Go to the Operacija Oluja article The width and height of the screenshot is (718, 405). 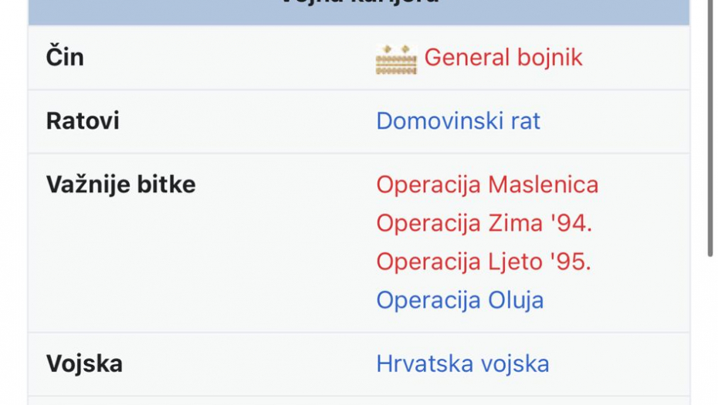[460, 300]
